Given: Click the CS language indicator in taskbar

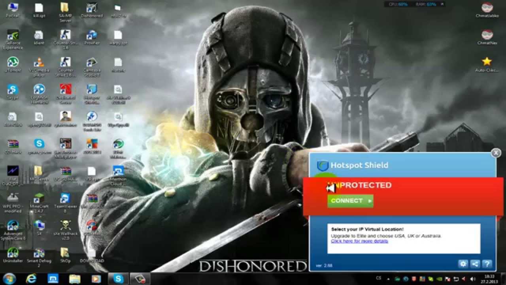Looking at the screenshot, I should tap(379, 278).
